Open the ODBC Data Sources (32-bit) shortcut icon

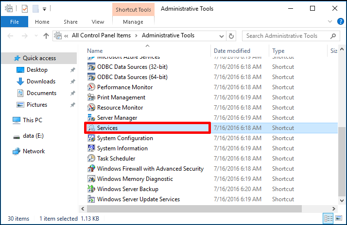tap(91, 67)
